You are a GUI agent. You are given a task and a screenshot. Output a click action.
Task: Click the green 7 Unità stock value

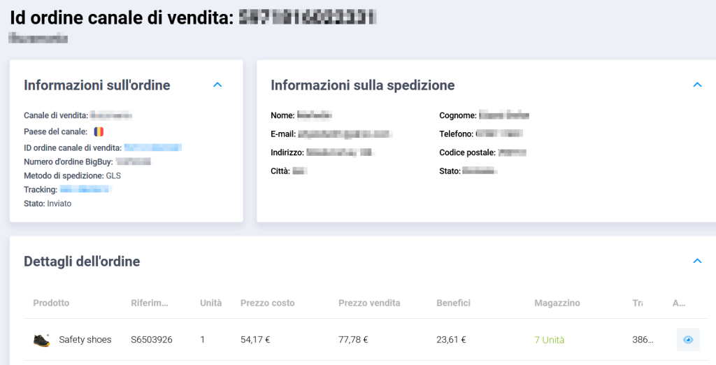549,340
